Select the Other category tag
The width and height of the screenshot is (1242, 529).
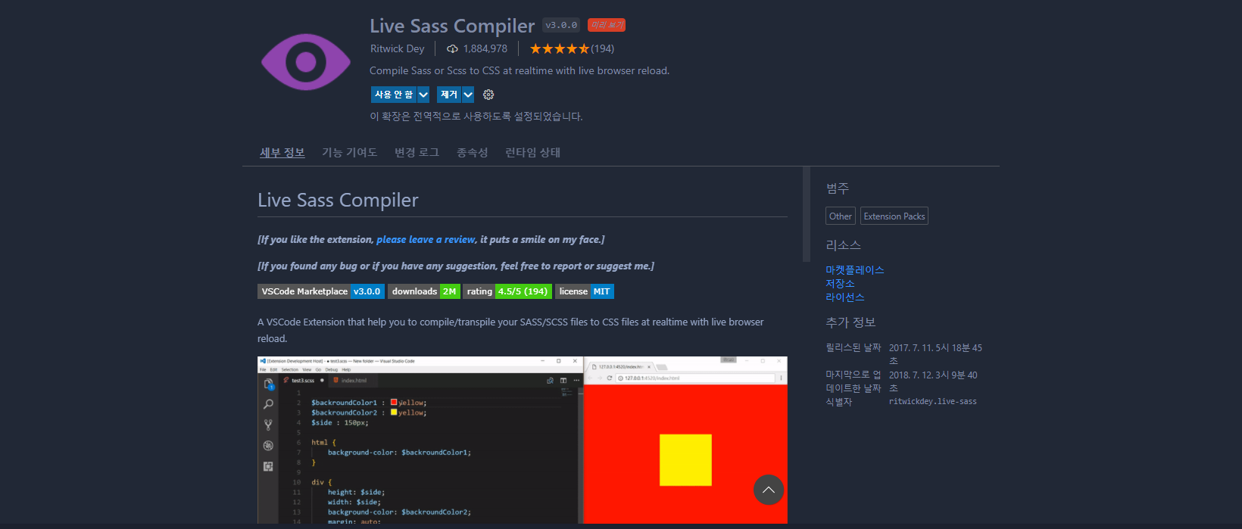pos(841,216)
